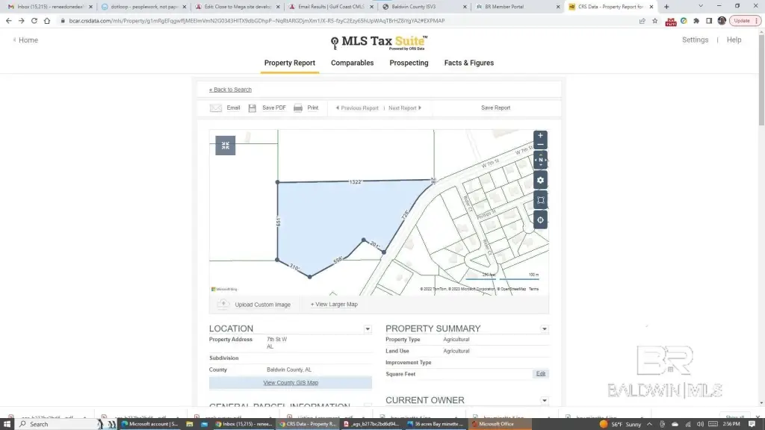Collapse the Location section arrow
The image size is (765, 430).
(x=368, y=329)
